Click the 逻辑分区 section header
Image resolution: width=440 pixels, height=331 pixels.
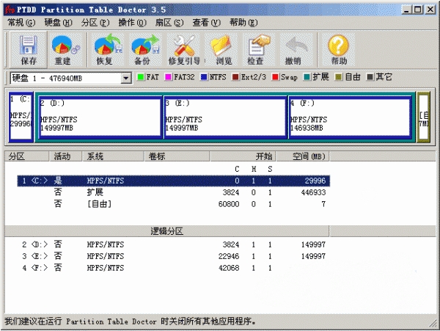coord(167,231)
